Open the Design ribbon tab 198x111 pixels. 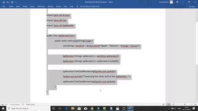(25, 6)
